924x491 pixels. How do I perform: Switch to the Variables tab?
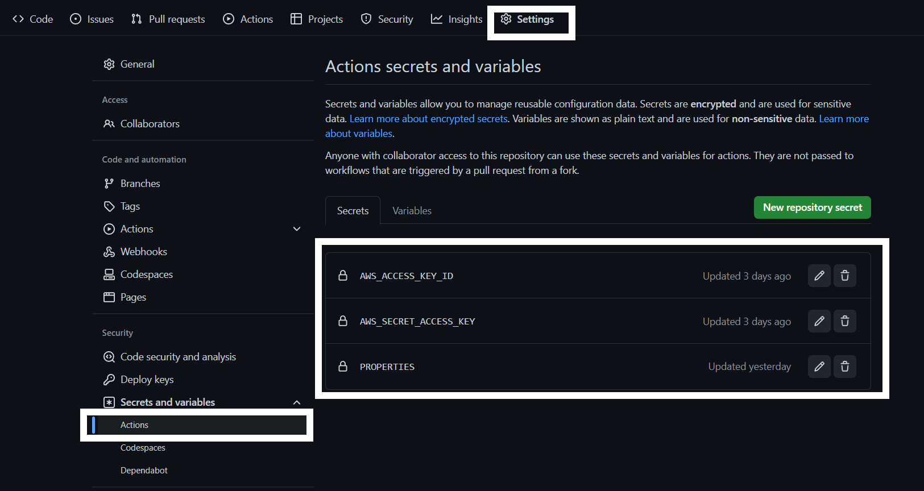point(412,211)
